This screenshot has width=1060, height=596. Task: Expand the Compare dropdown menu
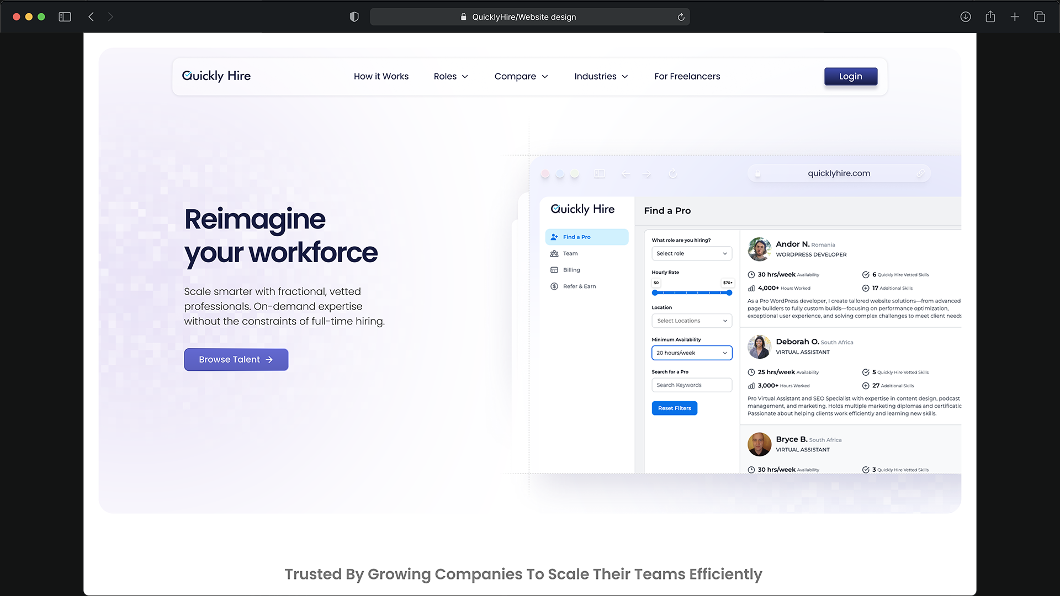point(521,76)
